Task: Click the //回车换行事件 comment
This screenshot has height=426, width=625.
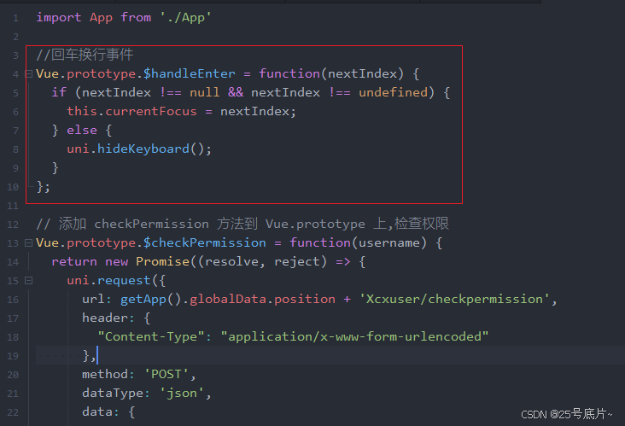Action: click(85, 55)
